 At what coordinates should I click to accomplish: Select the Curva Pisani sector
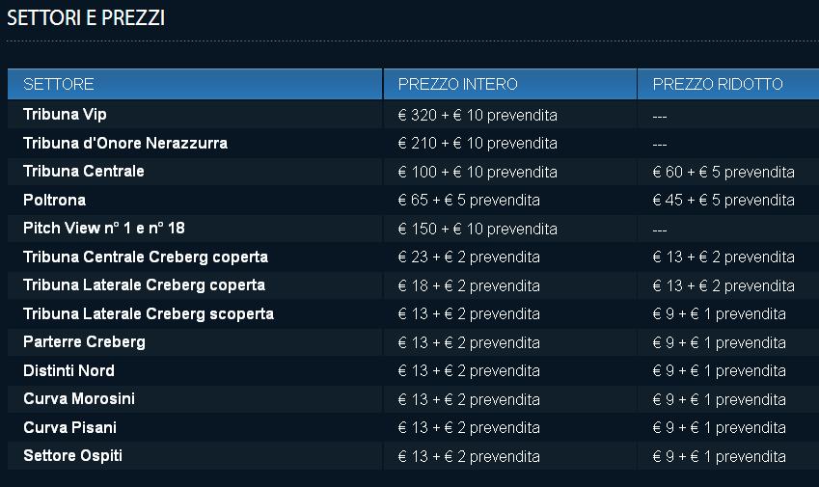pos(69,427)
